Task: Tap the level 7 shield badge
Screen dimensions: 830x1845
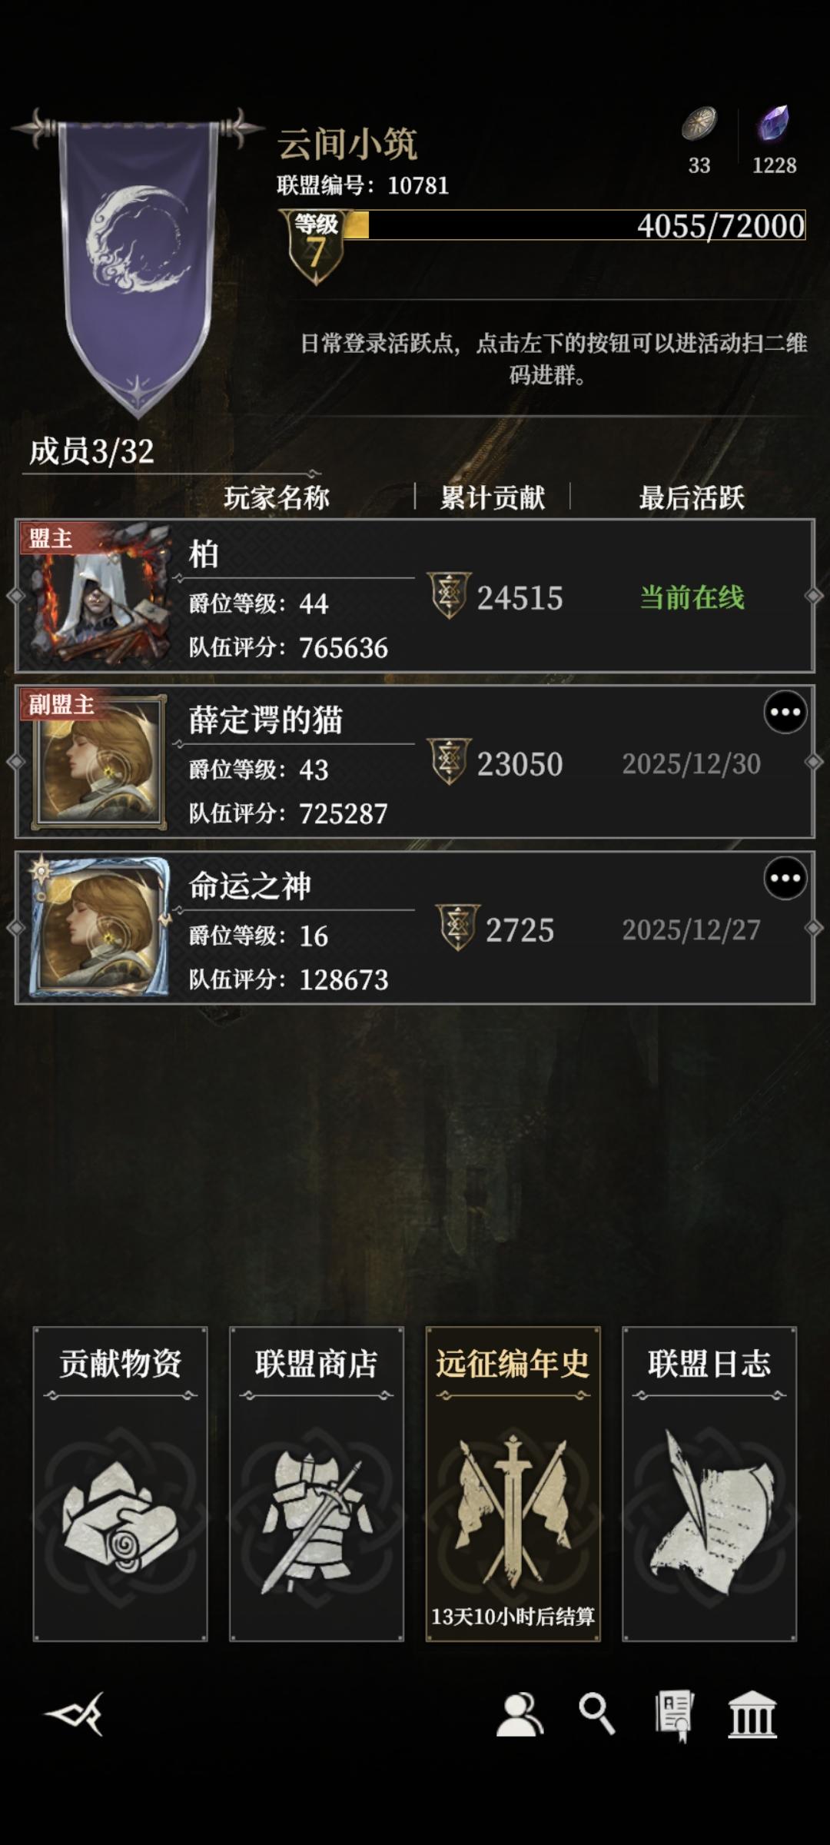Action: (x=315, y=246)
